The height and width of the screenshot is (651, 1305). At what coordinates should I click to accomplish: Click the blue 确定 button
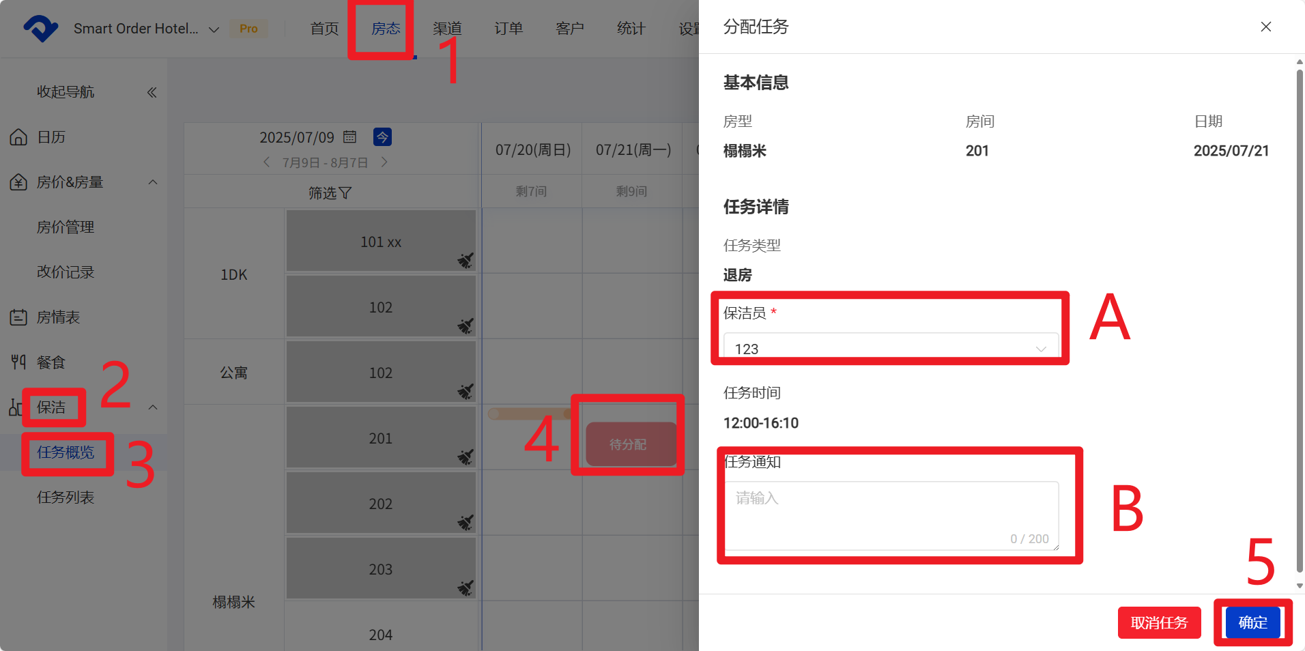(1252, 622)
